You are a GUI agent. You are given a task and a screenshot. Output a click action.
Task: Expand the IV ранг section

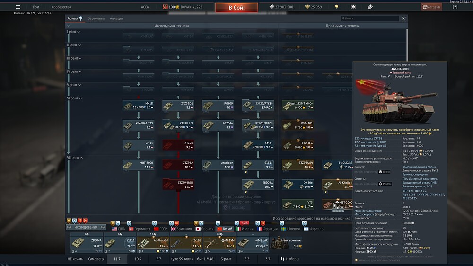click(x=75, y=71)
